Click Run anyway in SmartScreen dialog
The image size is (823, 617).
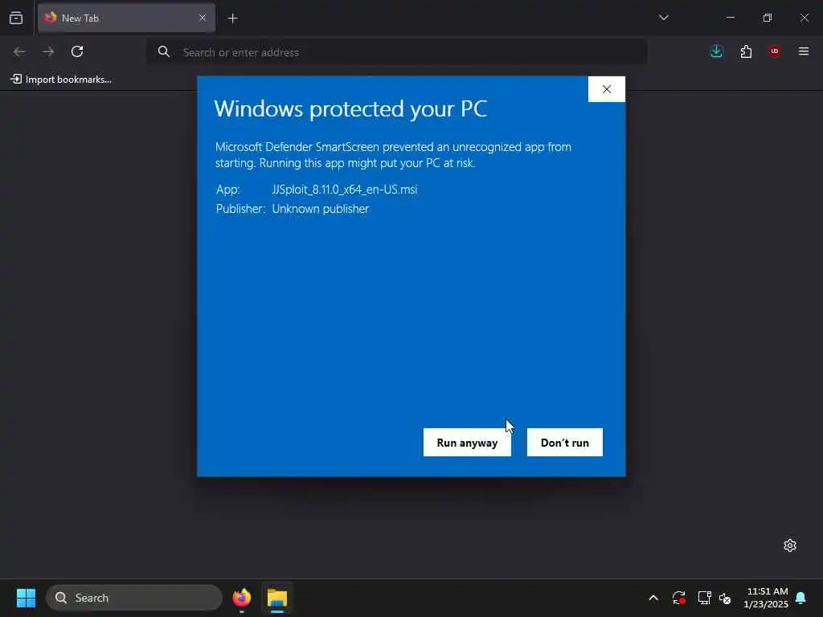(x=467, y=443)
